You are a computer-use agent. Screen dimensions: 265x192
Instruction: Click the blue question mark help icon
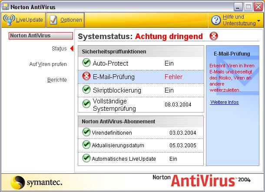[x=216, y=20]
